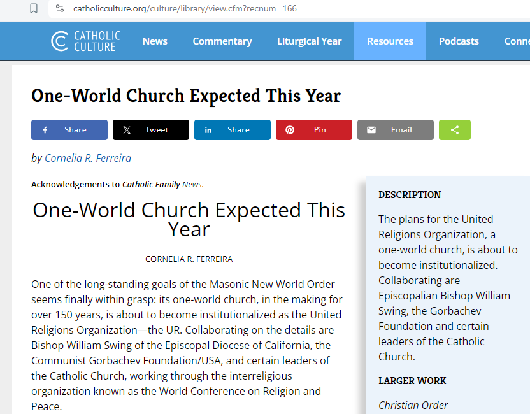Viewport: 530px width, 414px height.
Task: Open the Podcasts menu item
Action: coord(459,41)
